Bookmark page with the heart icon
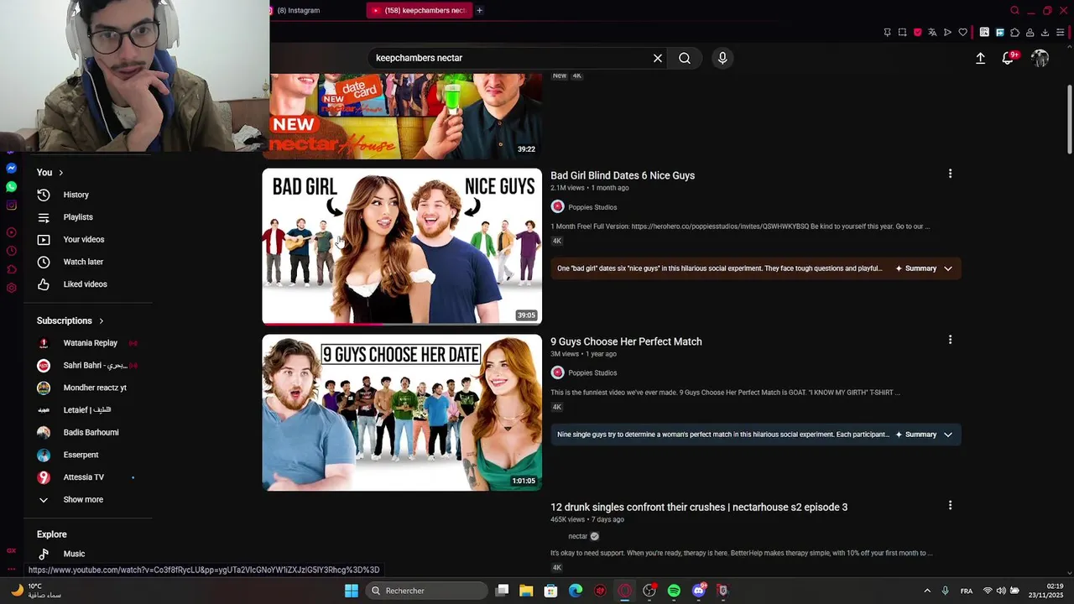 coord(962,33)
